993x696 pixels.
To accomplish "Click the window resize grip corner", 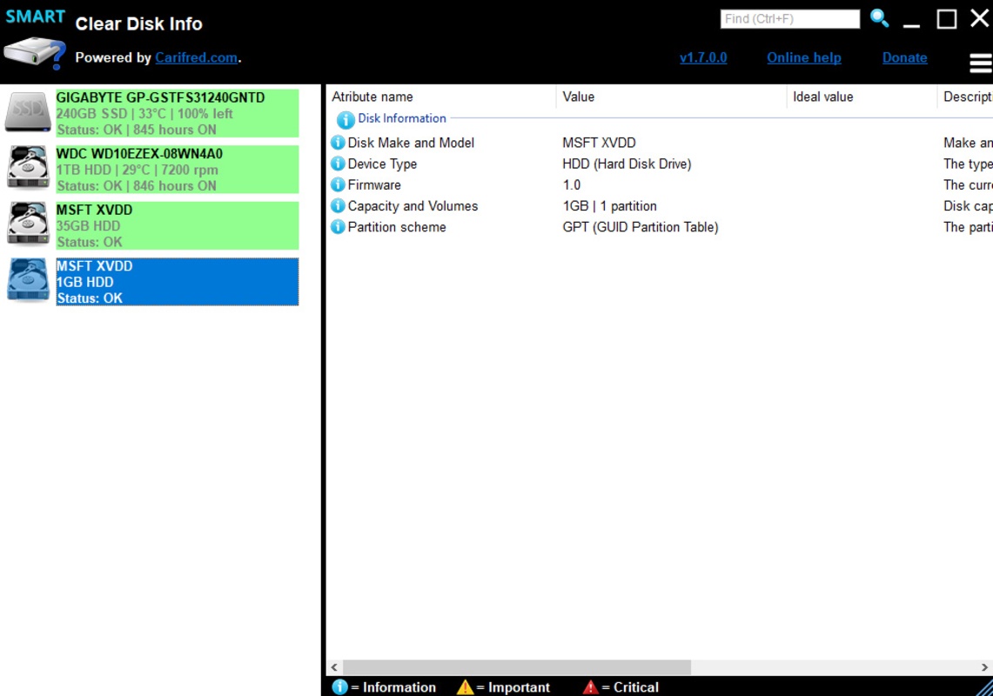I will (x=985, y=688).
